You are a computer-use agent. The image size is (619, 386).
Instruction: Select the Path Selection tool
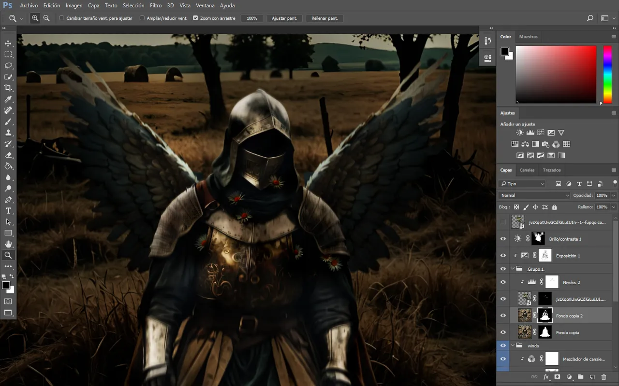8,222
